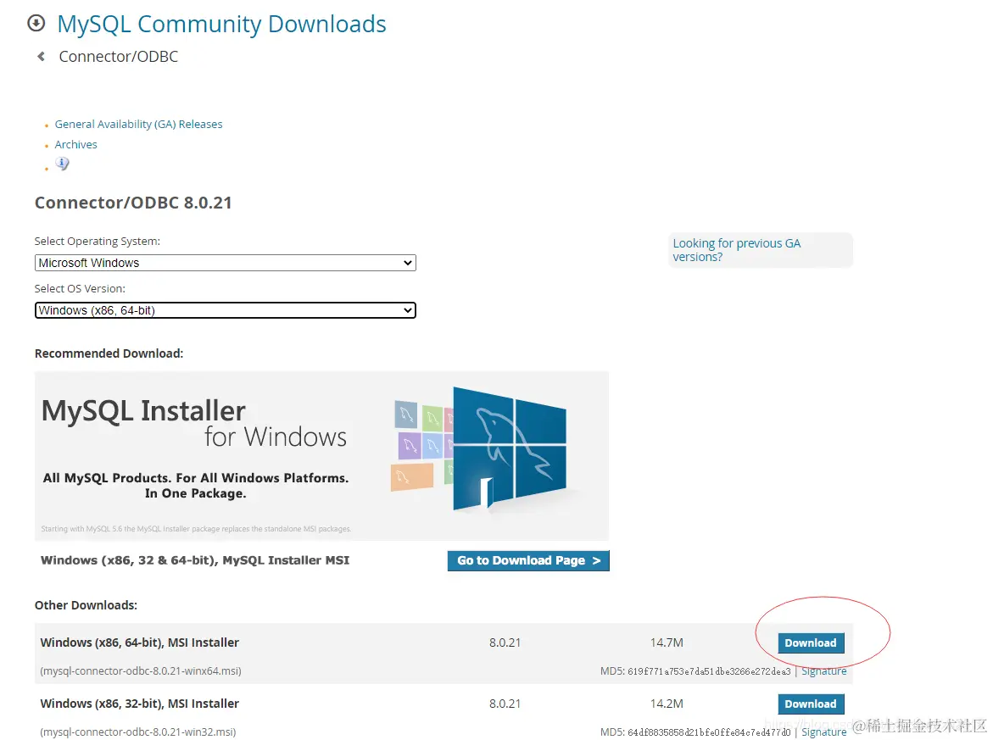Click the 8.0.21 version in the 32-bit row
Screen dimensions: 993x740
pos(505,704)
